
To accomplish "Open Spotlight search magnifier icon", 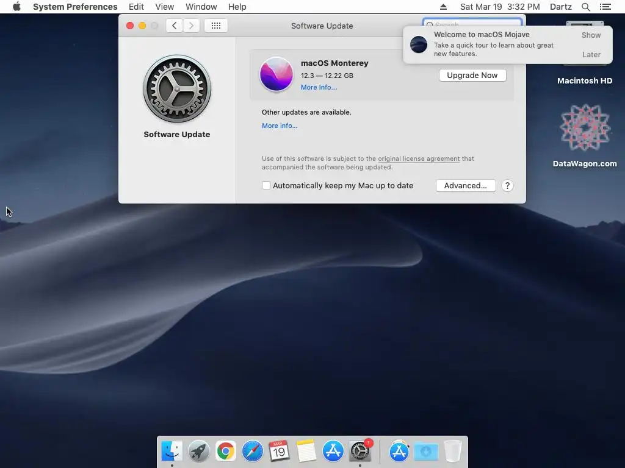I will [585, 7].
